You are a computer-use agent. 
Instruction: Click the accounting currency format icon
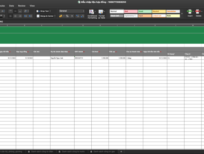pyautogui.click(x=60, y=16)
